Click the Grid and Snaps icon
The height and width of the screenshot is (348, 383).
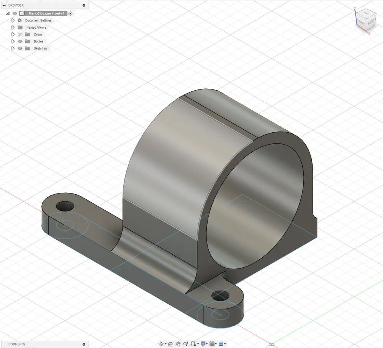(x=212, y=344)
